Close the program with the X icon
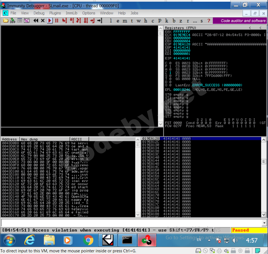 [43, 21]
